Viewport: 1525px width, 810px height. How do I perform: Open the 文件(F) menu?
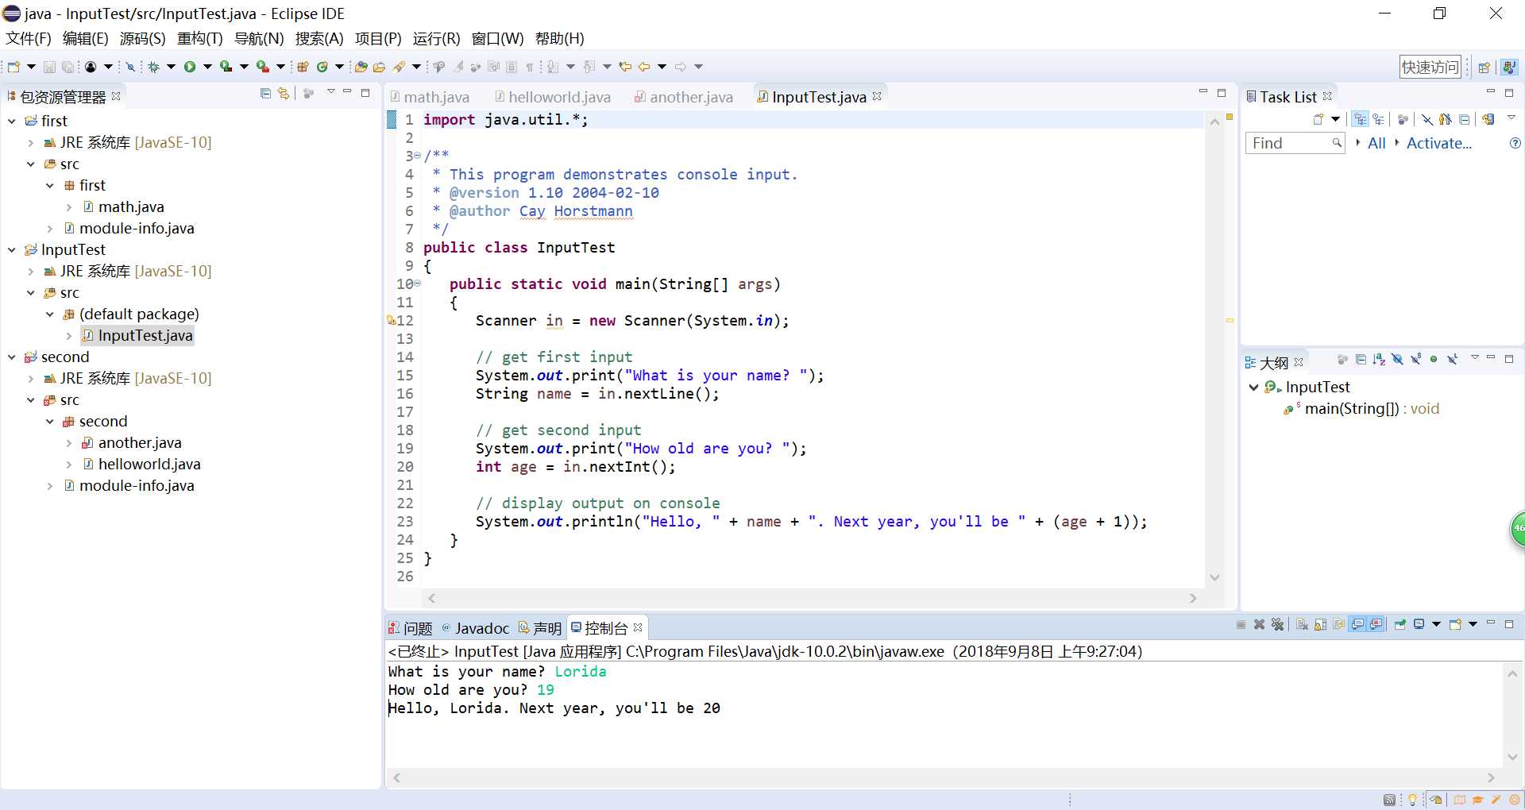pos(28,38)
